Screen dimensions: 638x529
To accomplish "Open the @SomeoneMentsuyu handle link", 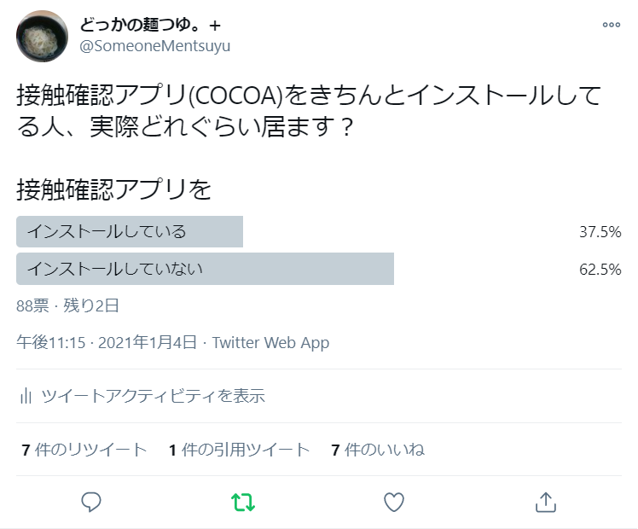I will pos(154,46).
